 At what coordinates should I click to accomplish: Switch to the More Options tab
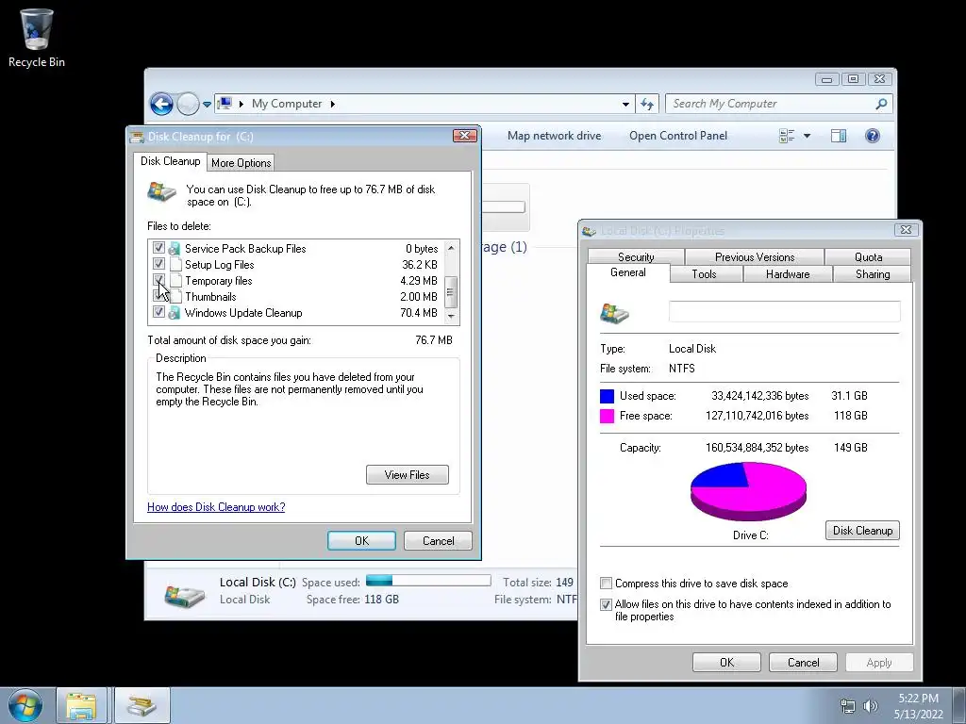tap(241, 163)
